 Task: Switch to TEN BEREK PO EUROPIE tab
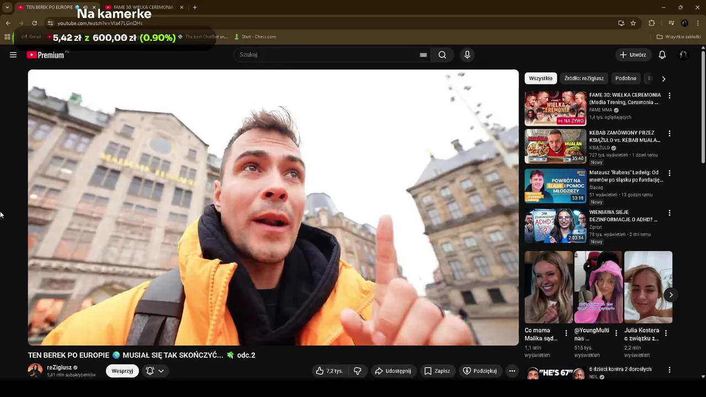(x=50, y=7)
